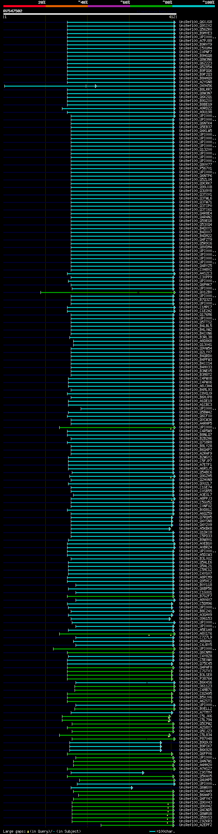The width and height of the screenshot is (218, 834).
Task: Select hit label UniRef100_B4LBL5
Action: pyautogui.click(x=196, y=326)
